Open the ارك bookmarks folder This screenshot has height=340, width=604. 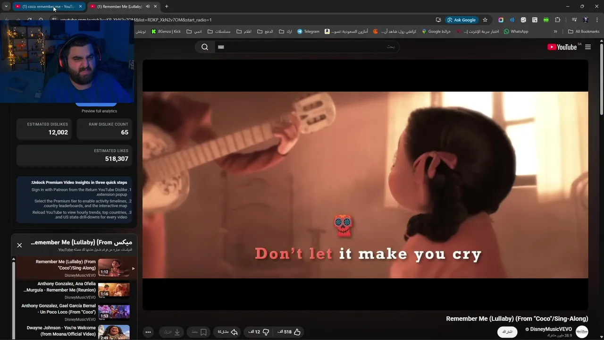(x=285, y=32)
